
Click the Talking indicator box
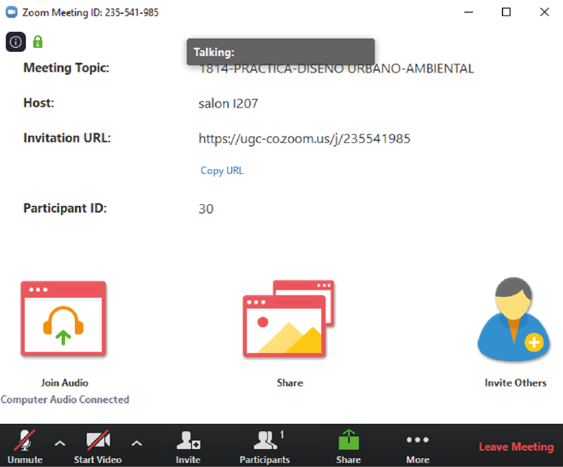(281, 52)
